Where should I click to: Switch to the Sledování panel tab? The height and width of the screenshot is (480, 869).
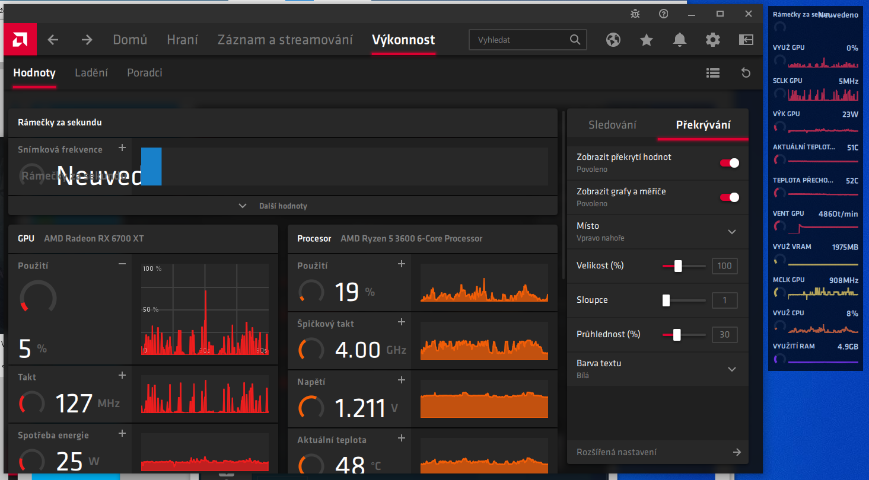[612, 124]
